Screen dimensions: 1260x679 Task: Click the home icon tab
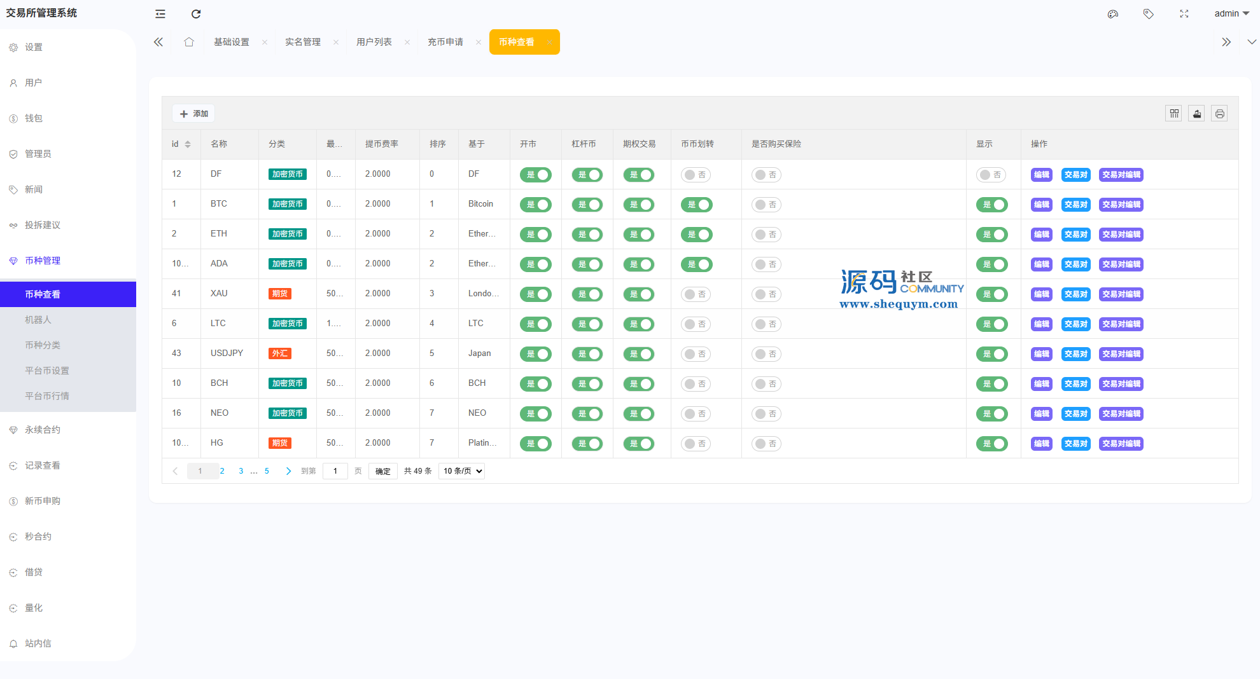189,42
